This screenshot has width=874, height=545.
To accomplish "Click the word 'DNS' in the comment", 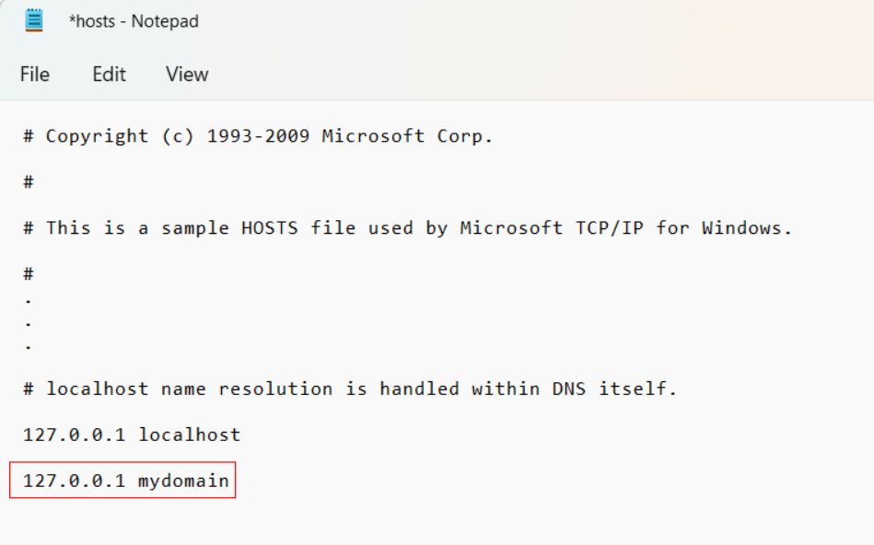I will [569, 388].
